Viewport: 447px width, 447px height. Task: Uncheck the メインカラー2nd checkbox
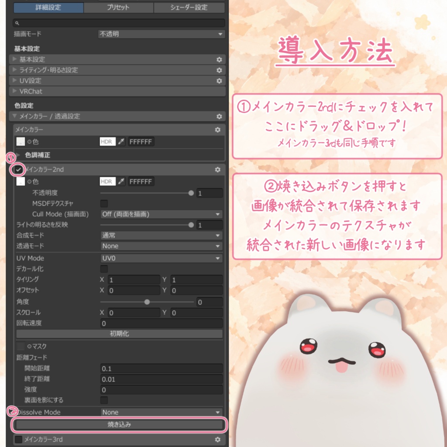point(18,170)
